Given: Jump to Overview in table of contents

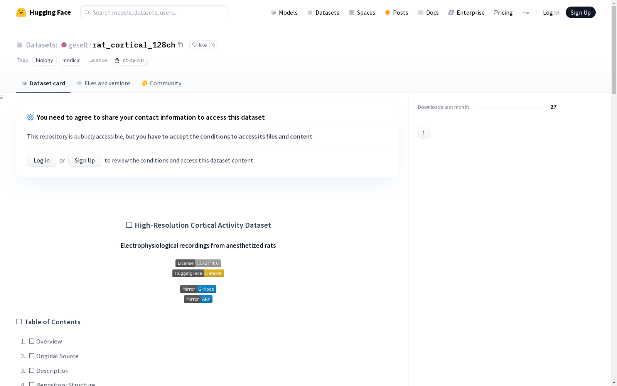Looking at the screenshot, I should pyautogui.click(x=46, y=341).
